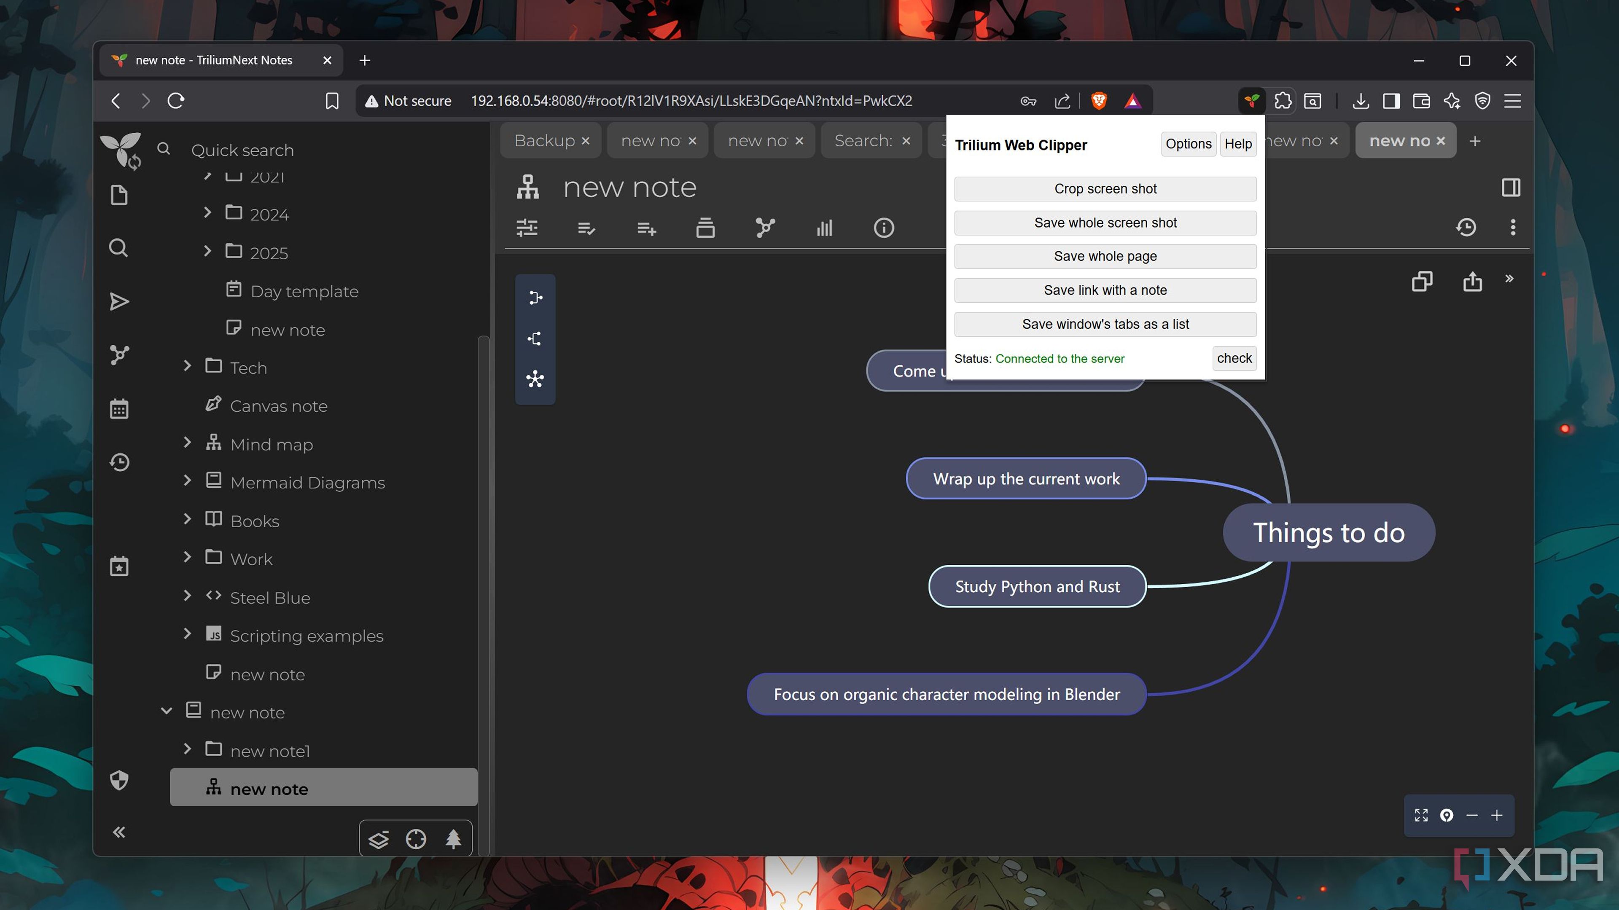Close the Backup tab

586,141
